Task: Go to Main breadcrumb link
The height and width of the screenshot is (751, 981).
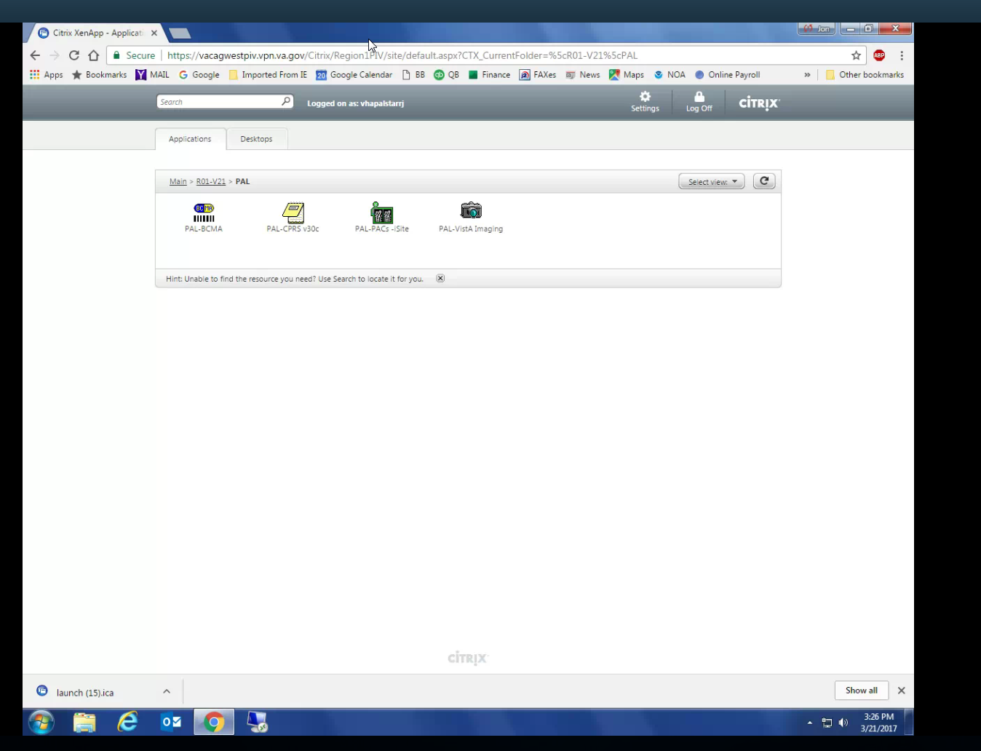Action: point(178,181)
